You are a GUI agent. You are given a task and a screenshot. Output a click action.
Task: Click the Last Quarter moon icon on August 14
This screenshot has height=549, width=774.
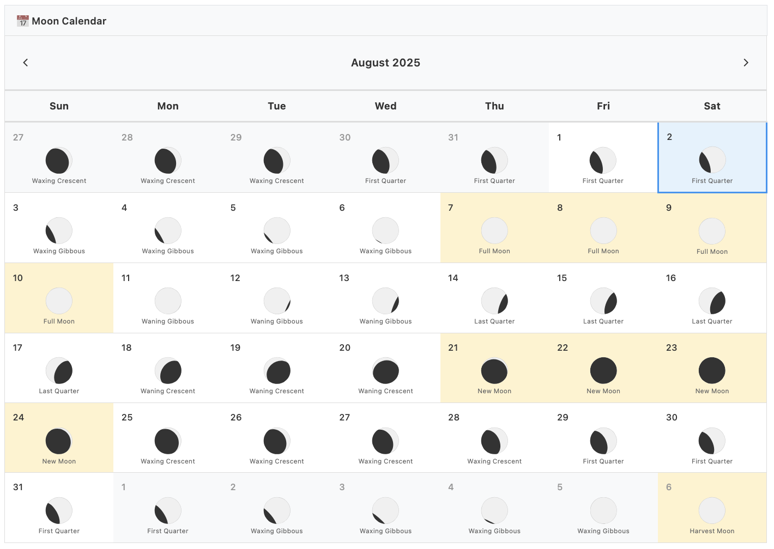pyautogui.click(x=494, y=300)
